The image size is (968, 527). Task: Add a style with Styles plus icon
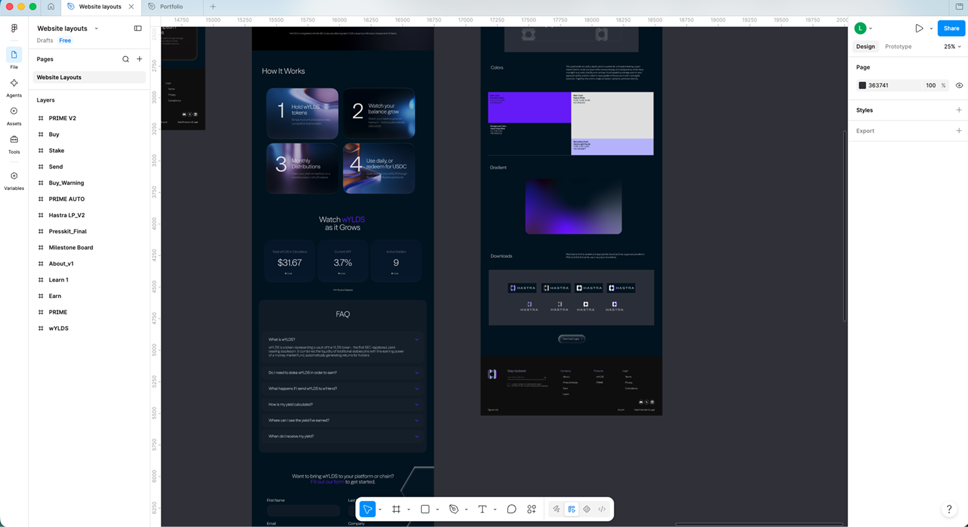[x=959, y=110]
